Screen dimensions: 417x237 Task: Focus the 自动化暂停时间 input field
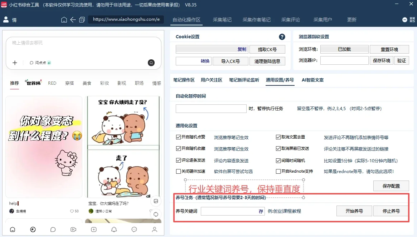(x=211, y=108)
